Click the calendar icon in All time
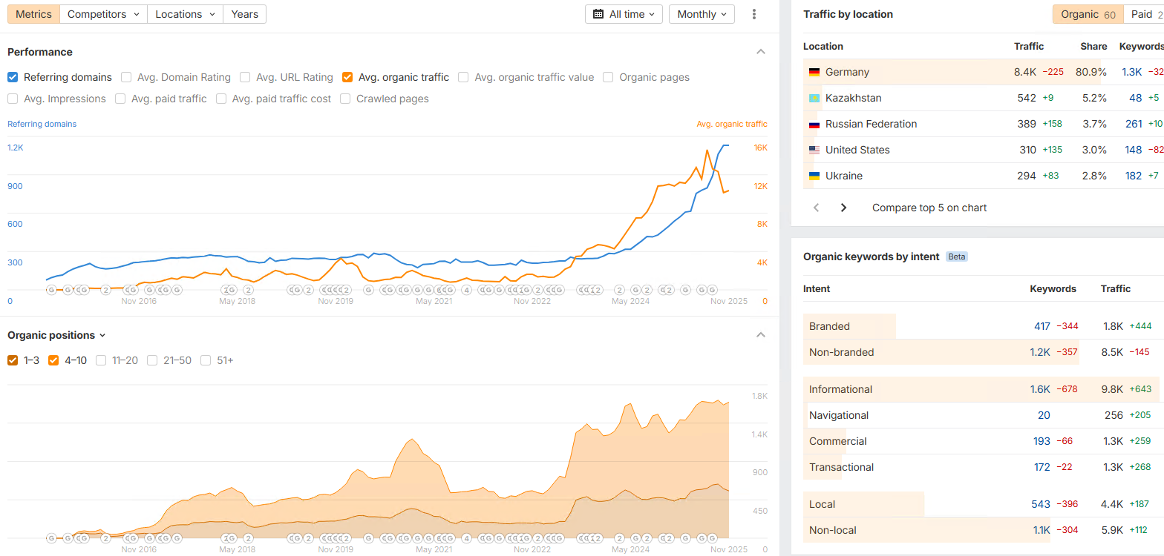 tap(598, 14)
